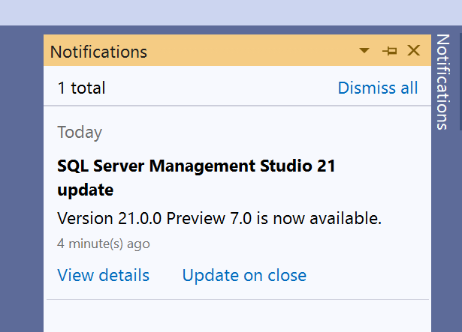Close the Notifications panel
This screenshot has width=462, height=332.
413,51
